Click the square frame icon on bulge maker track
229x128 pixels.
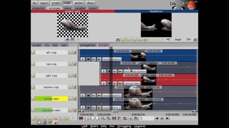(88, 107)
